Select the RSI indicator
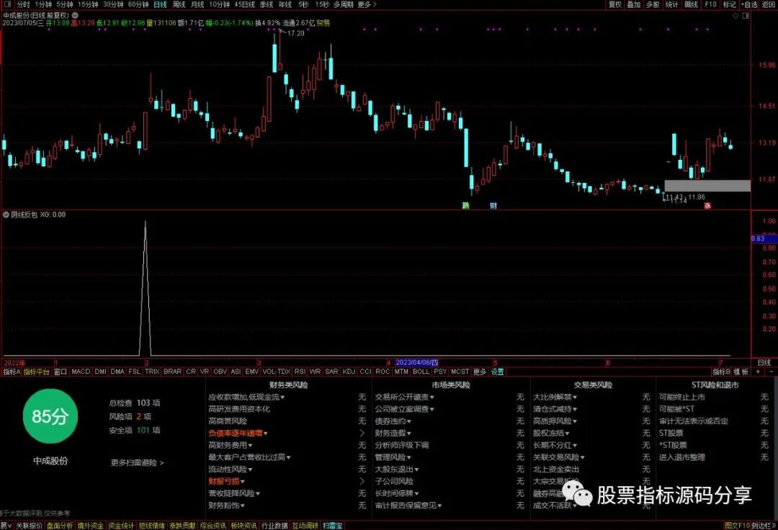Viewport: 778px width, 530px height. [x=300, y=372]
